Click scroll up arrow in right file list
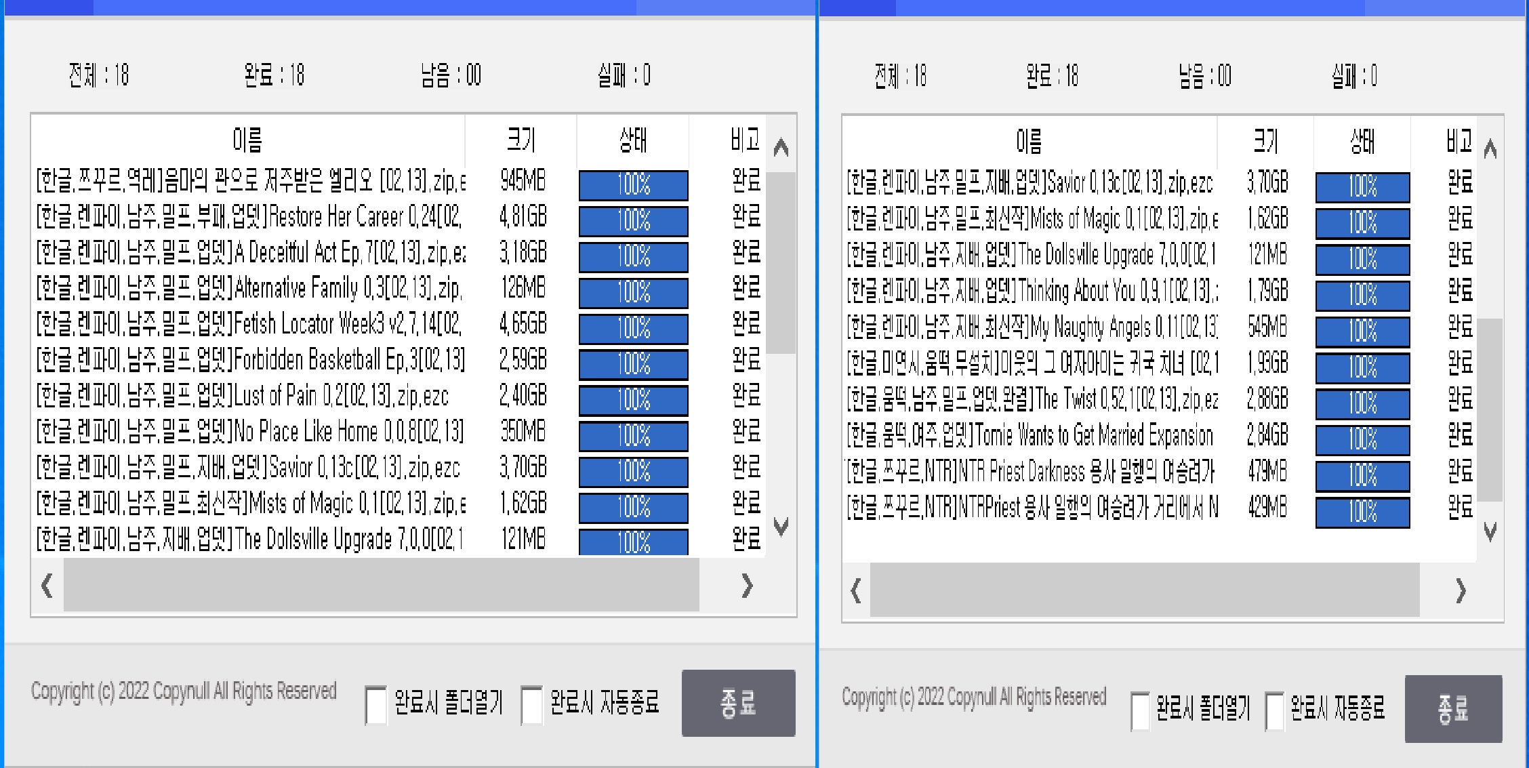Viewport: 1529px width, 768px height. pos(1490,148)
